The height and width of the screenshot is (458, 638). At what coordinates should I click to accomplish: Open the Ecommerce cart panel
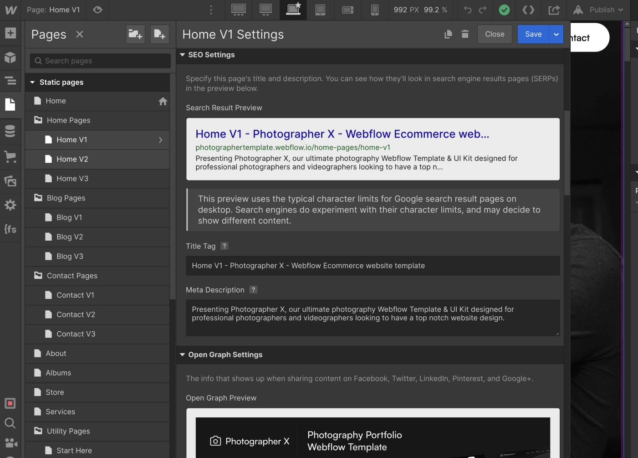coord(10,157)
